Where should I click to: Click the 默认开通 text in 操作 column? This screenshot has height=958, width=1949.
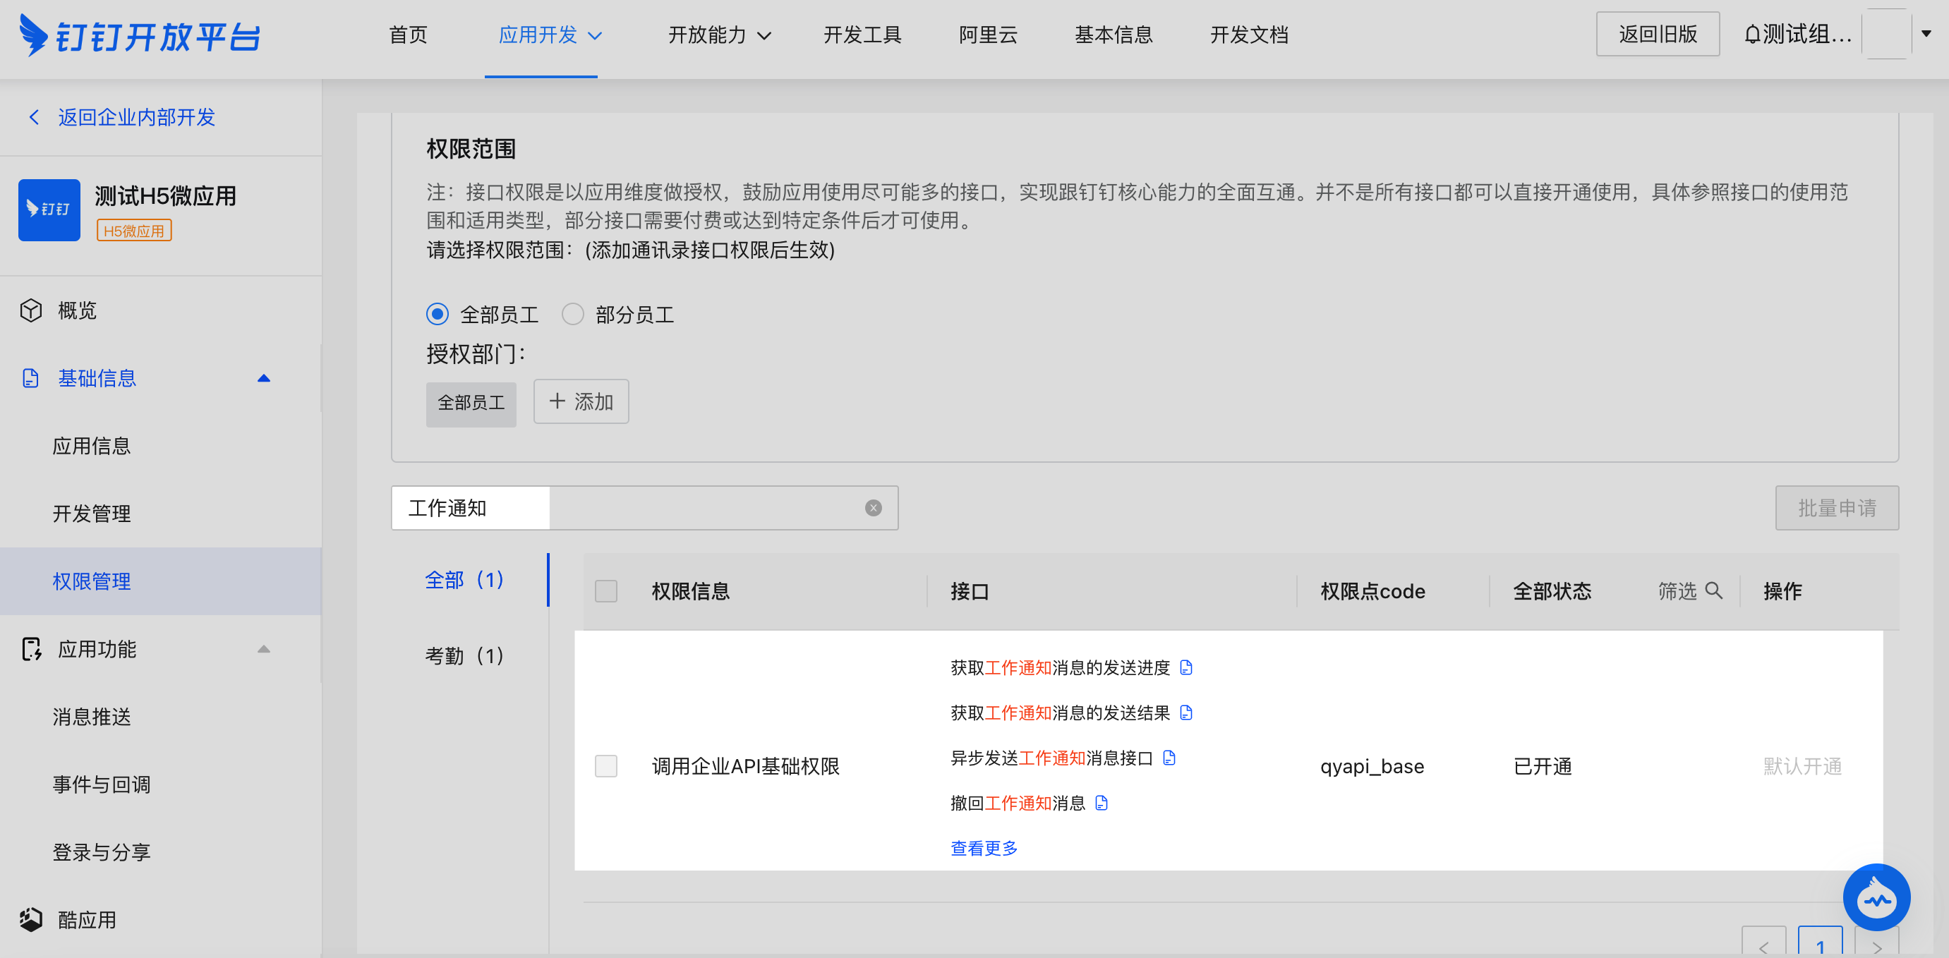tap(1802, 766)
